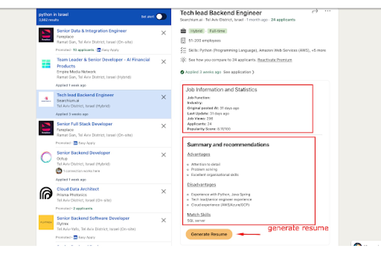Click connection avatar under Senior Backend Developer
381x254 pixels.
point(59,171)
